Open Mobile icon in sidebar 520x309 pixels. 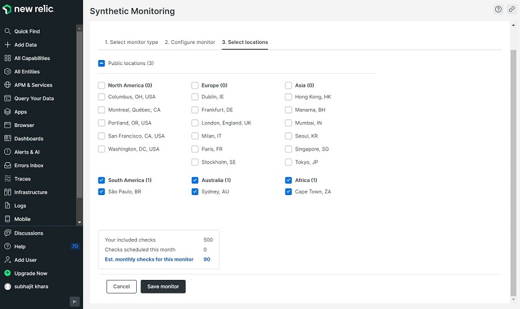tap(7, 219)
